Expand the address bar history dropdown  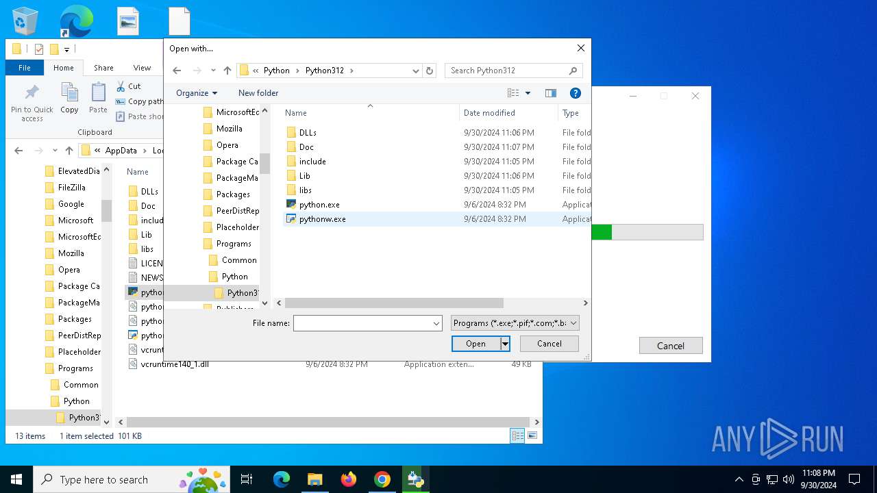[415, 71]
